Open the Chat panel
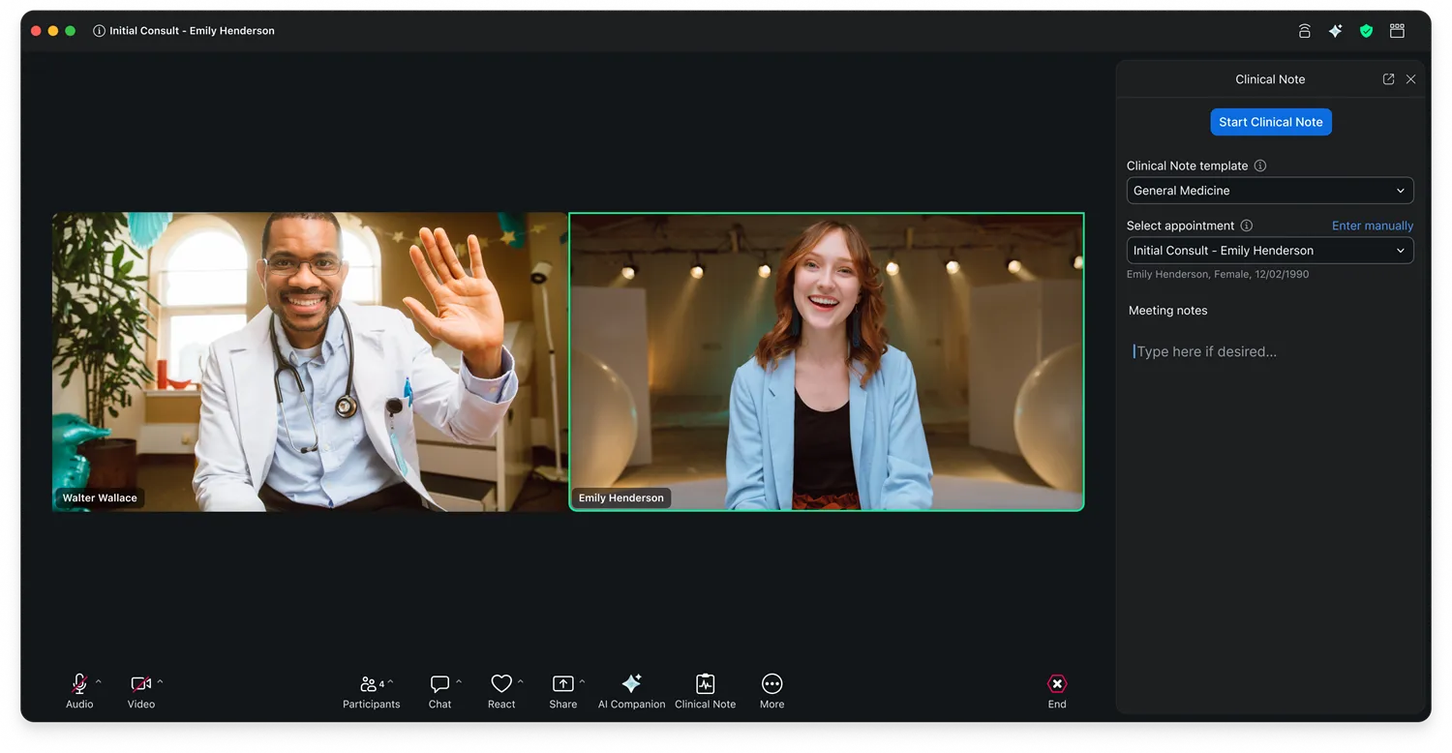 439,684
